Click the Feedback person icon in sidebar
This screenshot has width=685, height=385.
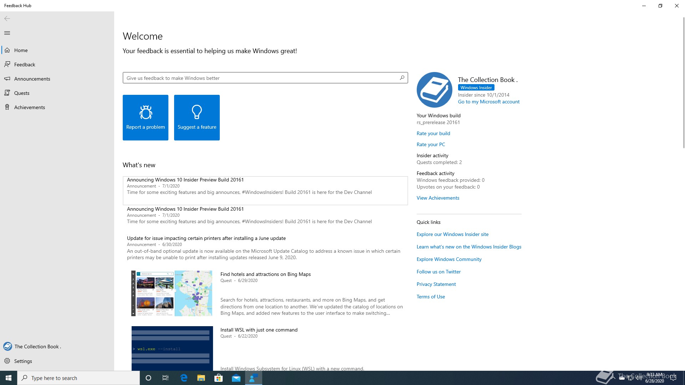coord(7,65)
